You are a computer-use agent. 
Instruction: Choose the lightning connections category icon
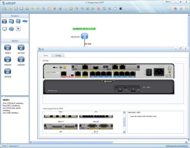click(18, 29)
